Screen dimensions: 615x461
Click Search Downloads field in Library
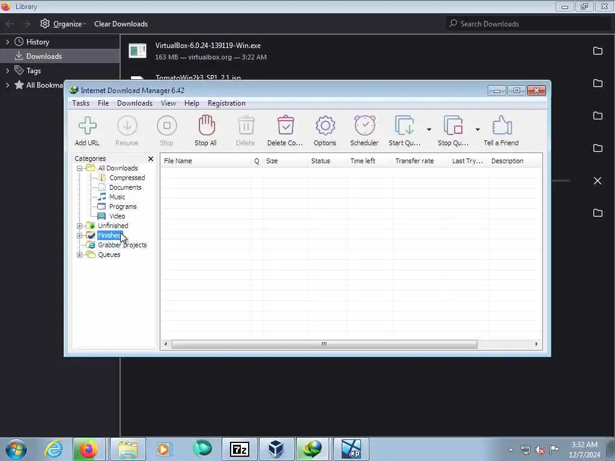(x=528, y=24)
